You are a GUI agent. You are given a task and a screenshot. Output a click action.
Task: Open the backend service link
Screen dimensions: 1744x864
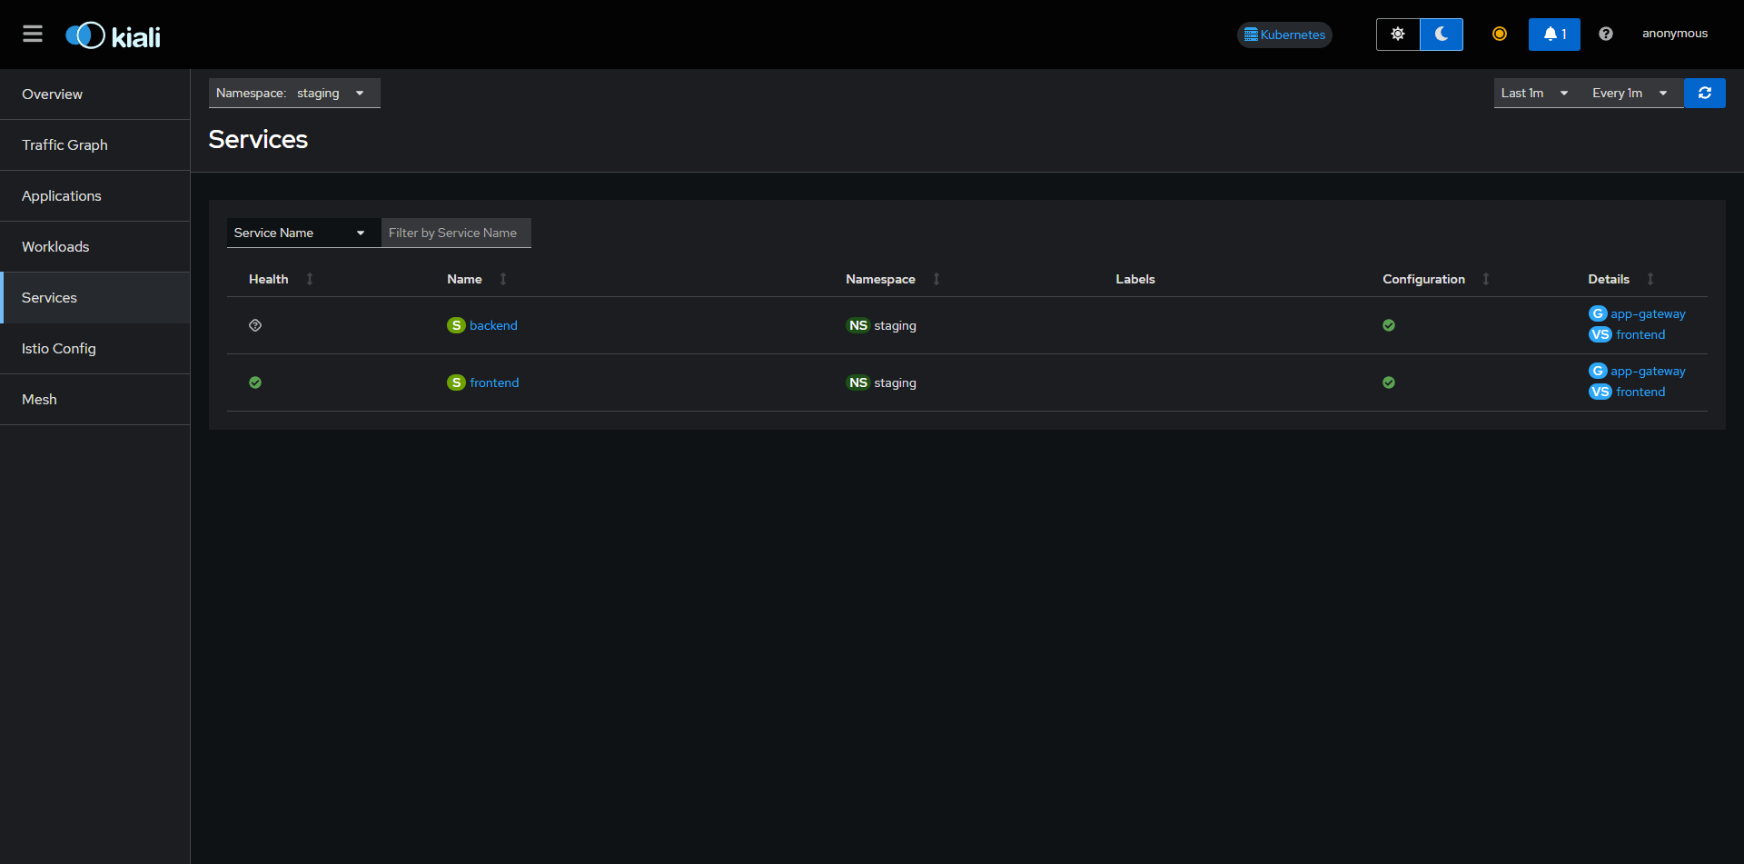(493, 325)
